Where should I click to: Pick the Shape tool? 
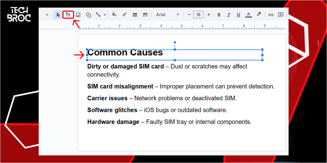click(x=88, y=15)
